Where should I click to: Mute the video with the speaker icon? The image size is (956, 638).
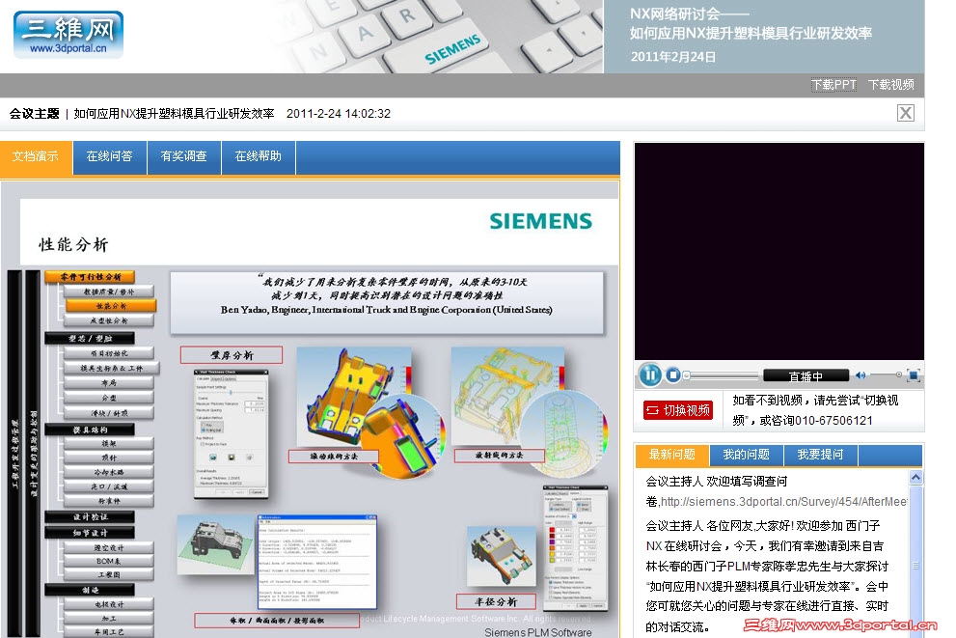(860, 375)
